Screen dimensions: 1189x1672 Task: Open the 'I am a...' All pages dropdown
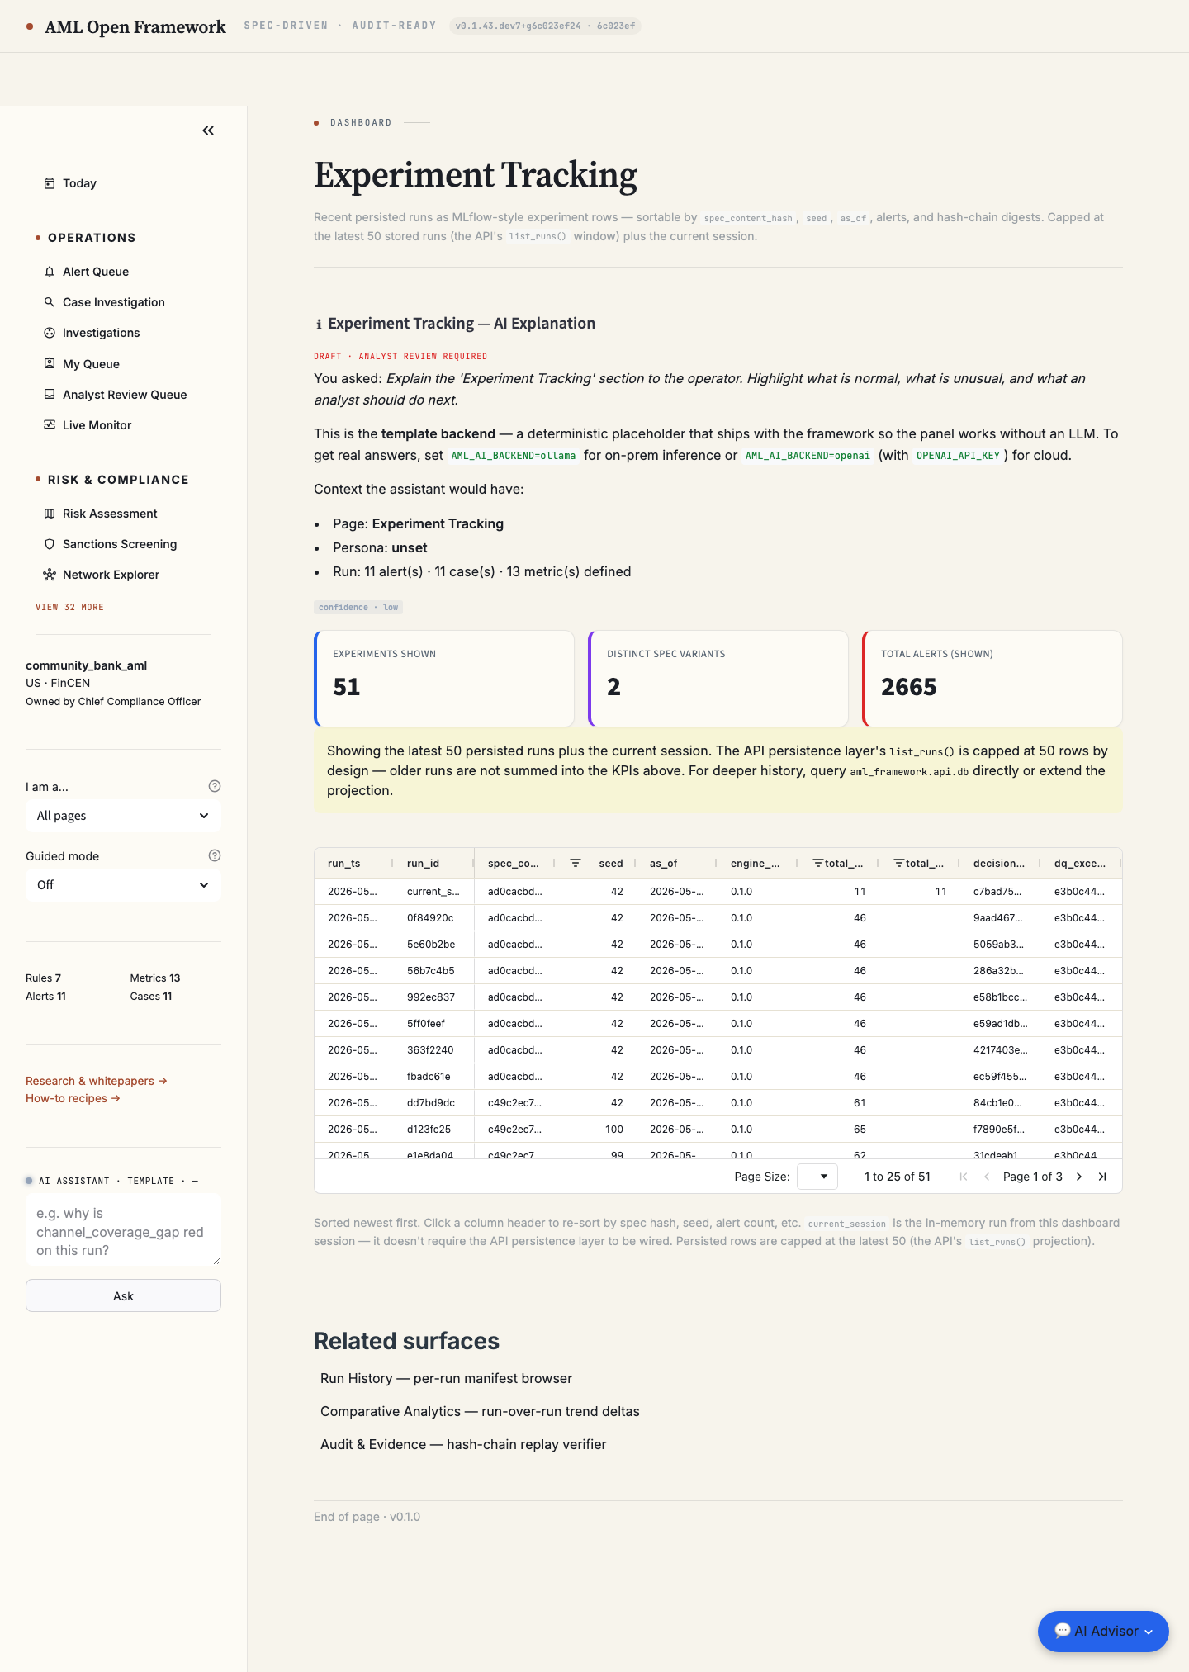point(123,816)
